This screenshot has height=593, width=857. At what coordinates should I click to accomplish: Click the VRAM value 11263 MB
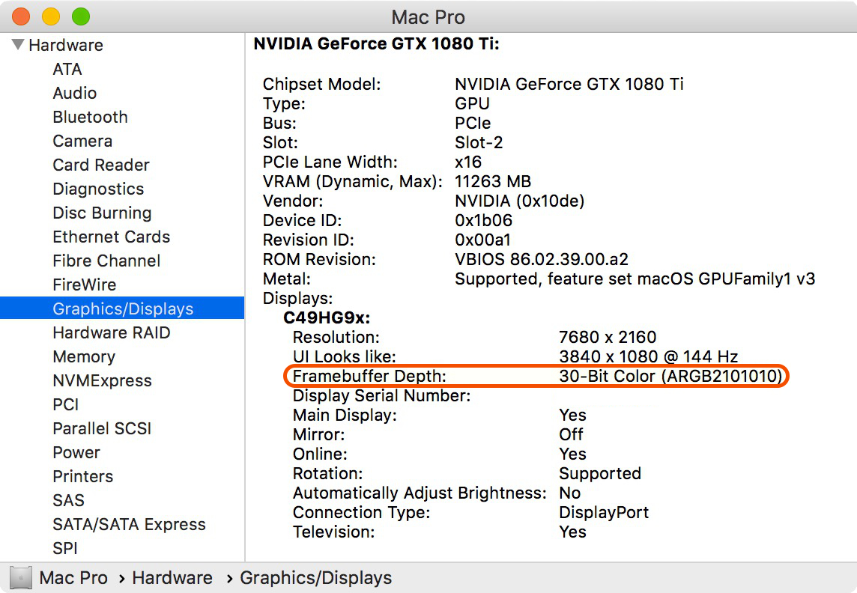[x=493, y=181]
